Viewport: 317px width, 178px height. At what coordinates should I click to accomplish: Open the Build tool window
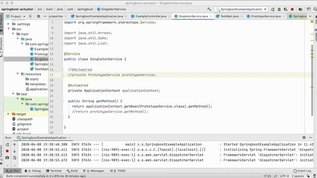[x=72, y=171]
